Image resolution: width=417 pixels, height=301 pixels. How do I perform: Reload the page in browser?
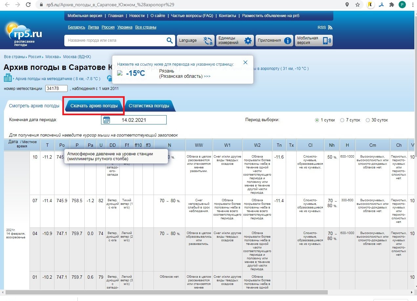pyautogui.click(x=28, y=5)
